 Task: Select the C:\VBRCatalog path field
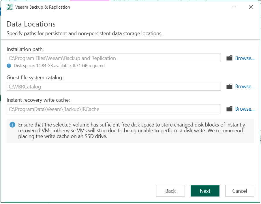pos(114,86)
